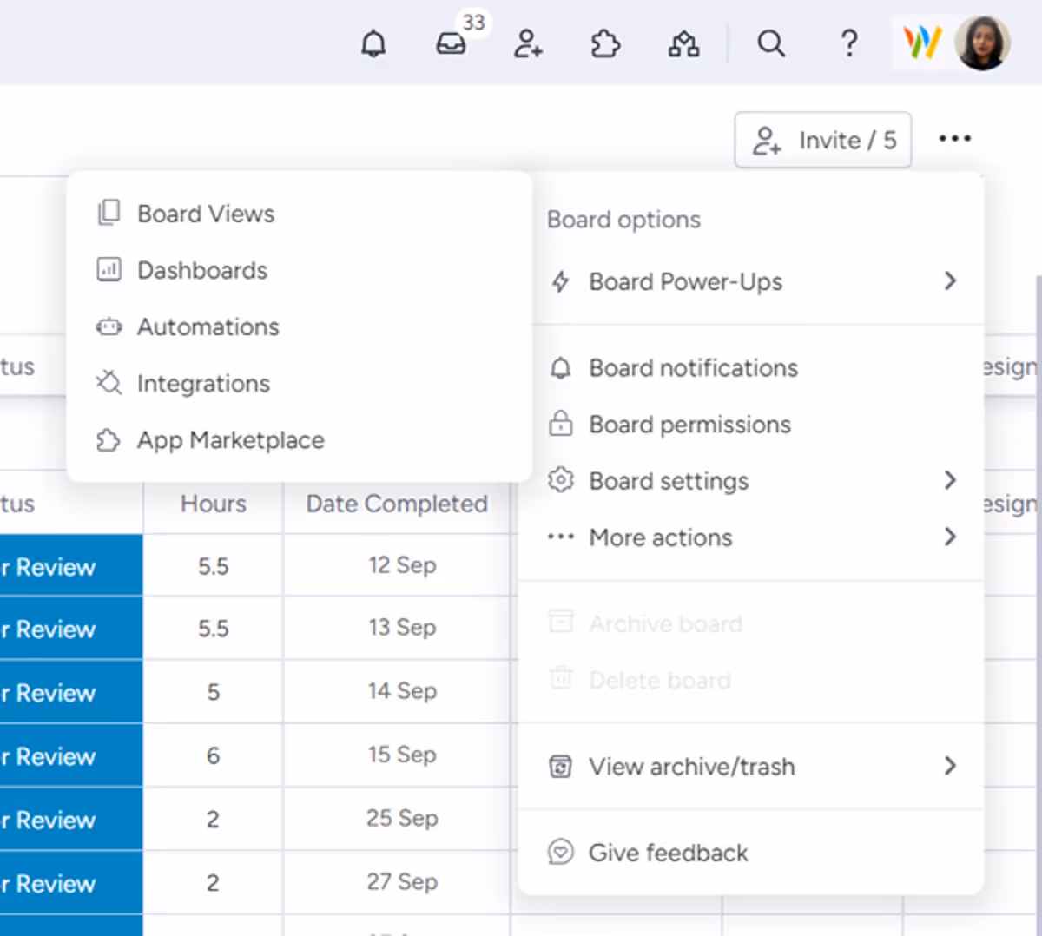The height and width of the screenshot is (936, 1042).
Task: Click Hours cell in the 25 Sep row
Action: point(213,819)
